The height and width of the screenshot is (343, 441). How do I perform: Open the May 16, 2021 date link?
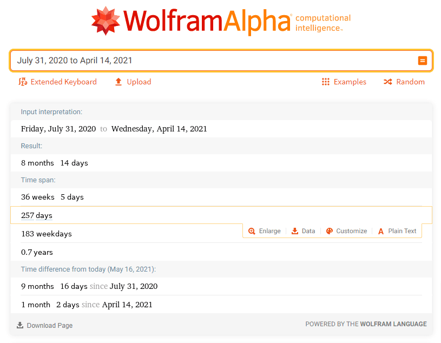[x=133, y=269]
